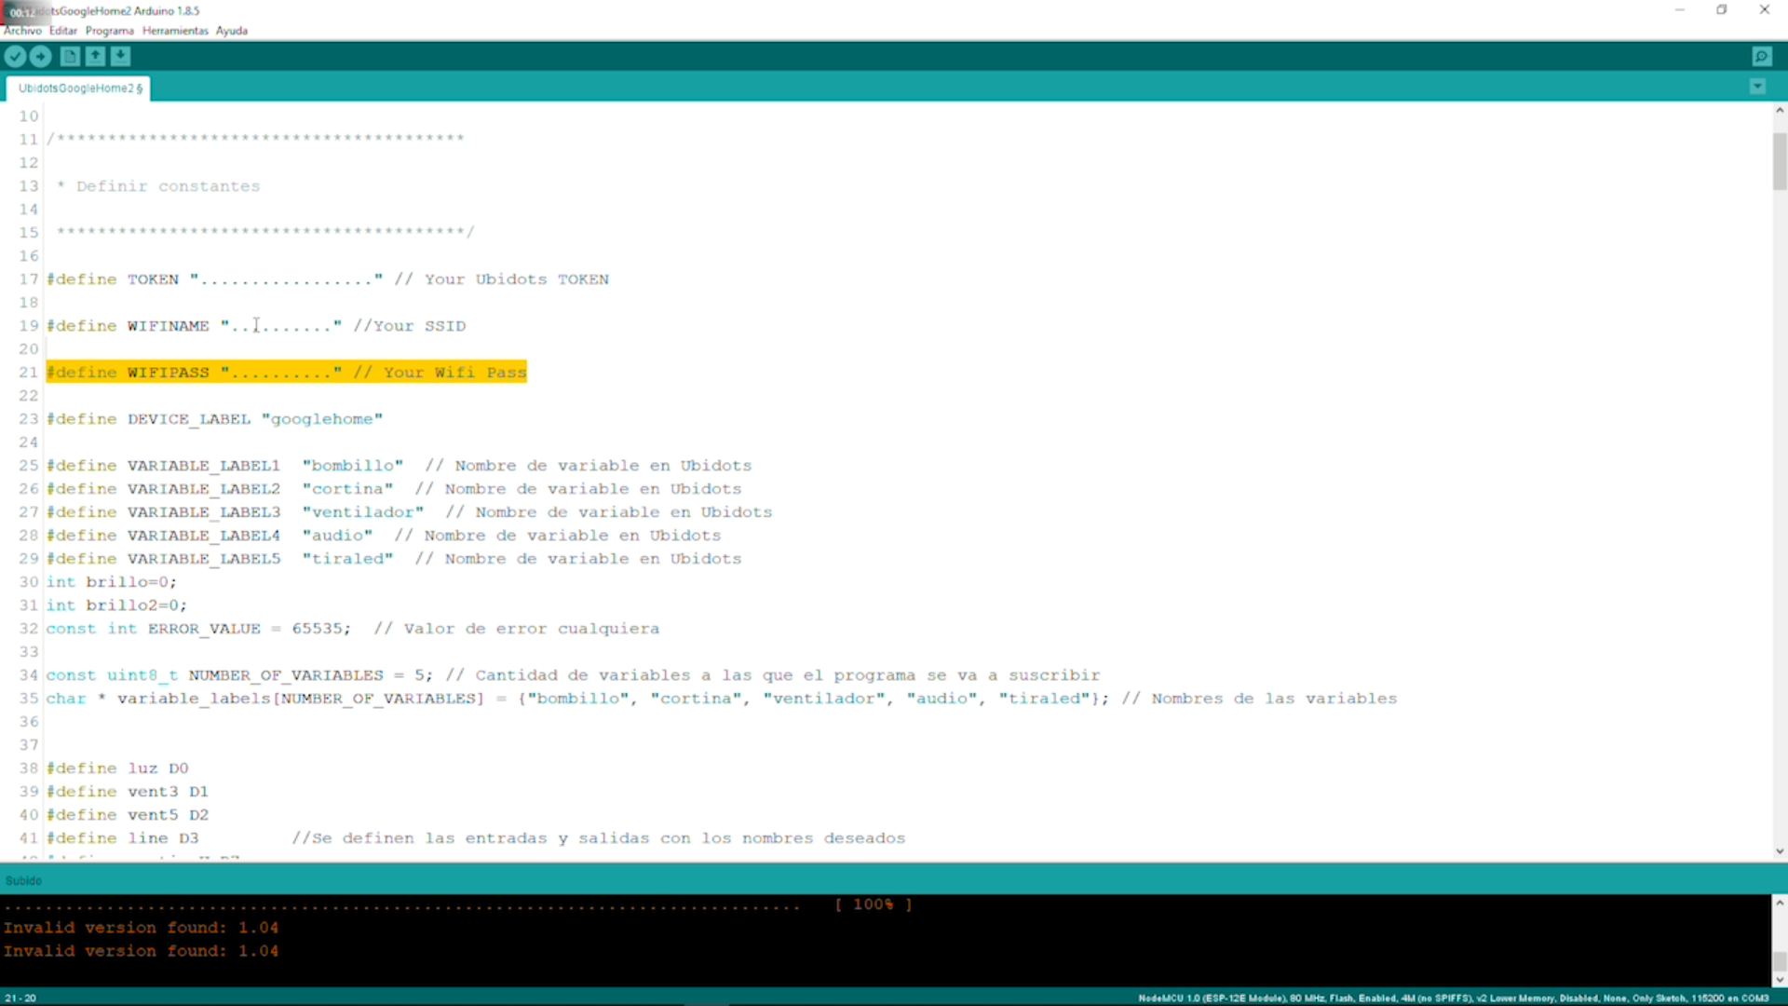Expand the tab options dropdown arrow
This screenshot has width=1788, height=1006.
tap(1757, 87)
